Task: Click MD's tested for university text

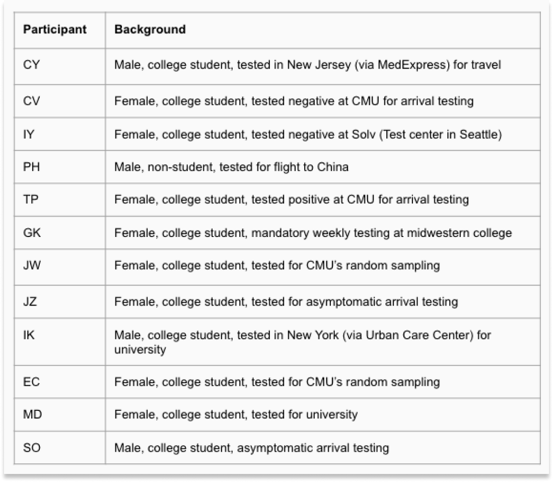Action: click(236, 414)
